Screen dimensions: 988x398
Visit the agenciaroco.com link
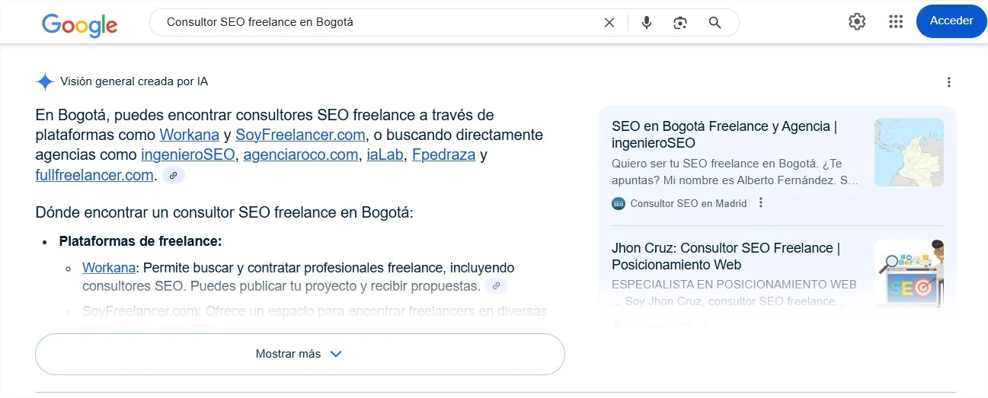click(x=301, y=155)
